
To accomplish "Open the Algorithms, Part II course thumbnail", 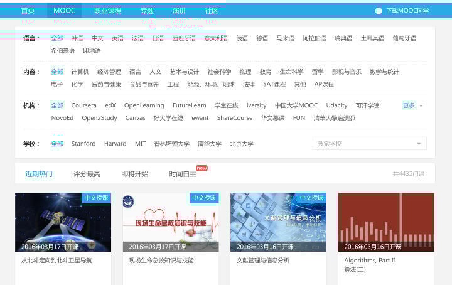I will [386, 222].
